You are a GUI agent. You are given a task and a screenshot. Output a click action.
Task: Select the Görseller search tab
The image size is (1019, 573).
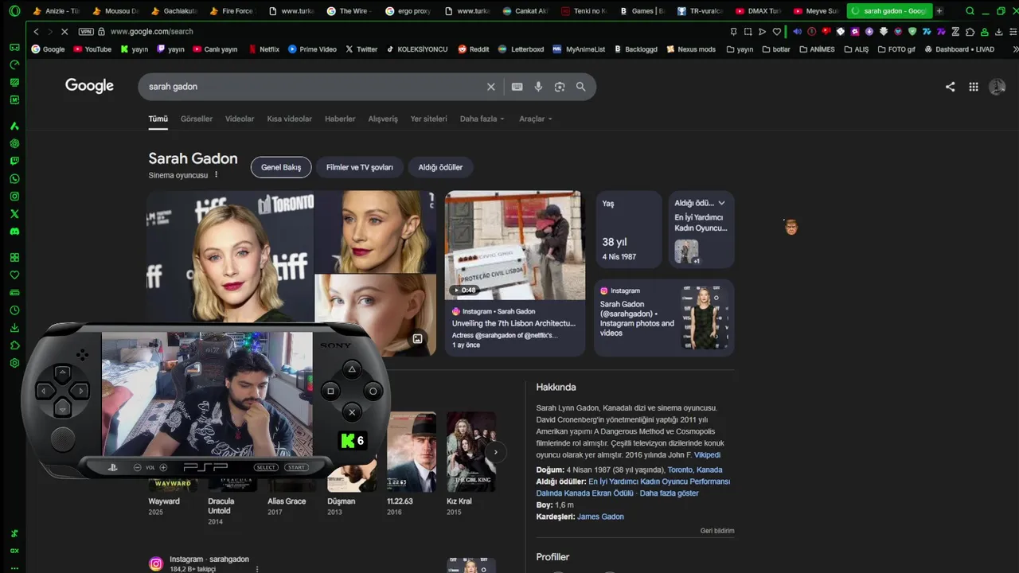tap(197, 119)
